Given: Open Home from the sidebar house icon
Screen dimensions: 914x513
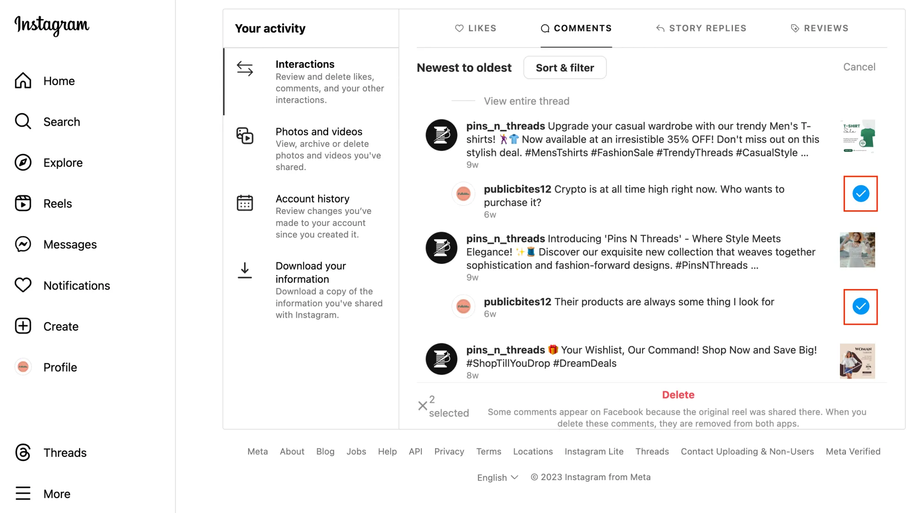Looking at the screenshot, I should pyautogui.click(x=23, y=81).
